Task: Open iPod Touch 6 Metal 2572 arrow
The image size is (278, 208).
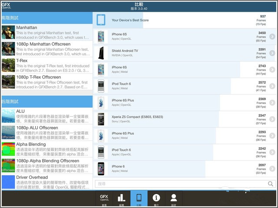Action: 272,86
